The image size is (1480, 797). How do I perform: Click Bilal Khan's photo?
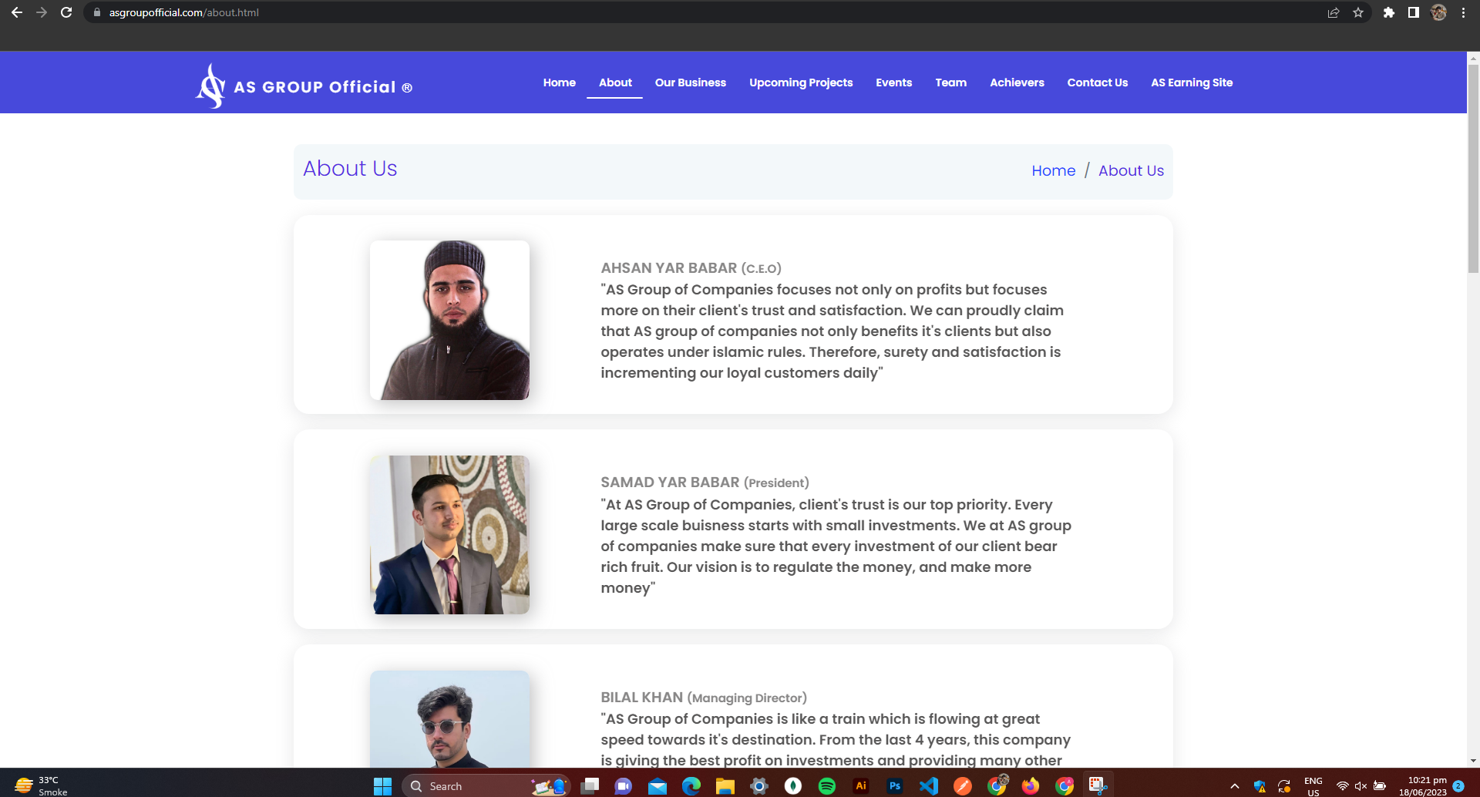pos(449,718)
